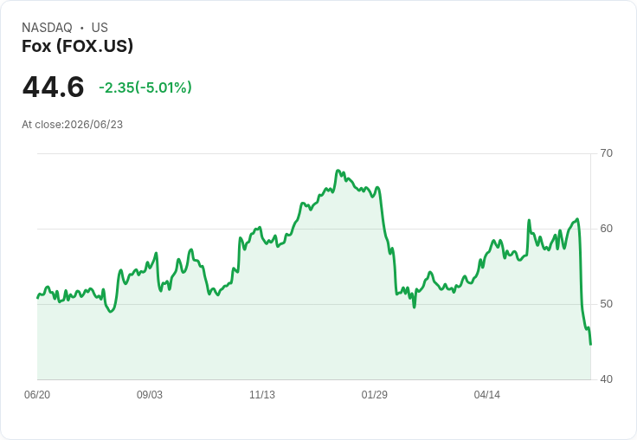Click the 01/29 x-axis date label

(375, 395)
